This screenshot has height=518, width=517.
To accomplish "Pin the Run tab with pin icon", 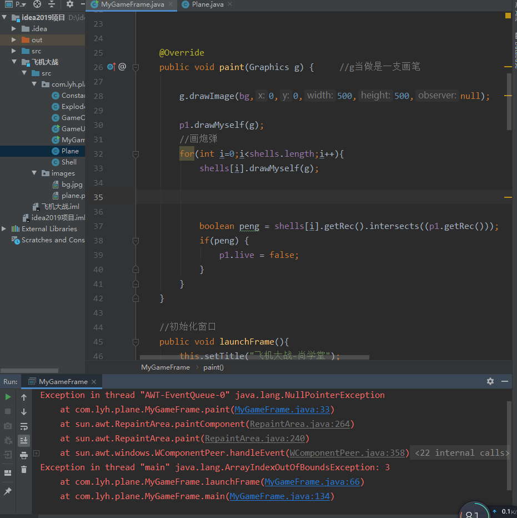I will pyautogui.click(x=8, y=491).
